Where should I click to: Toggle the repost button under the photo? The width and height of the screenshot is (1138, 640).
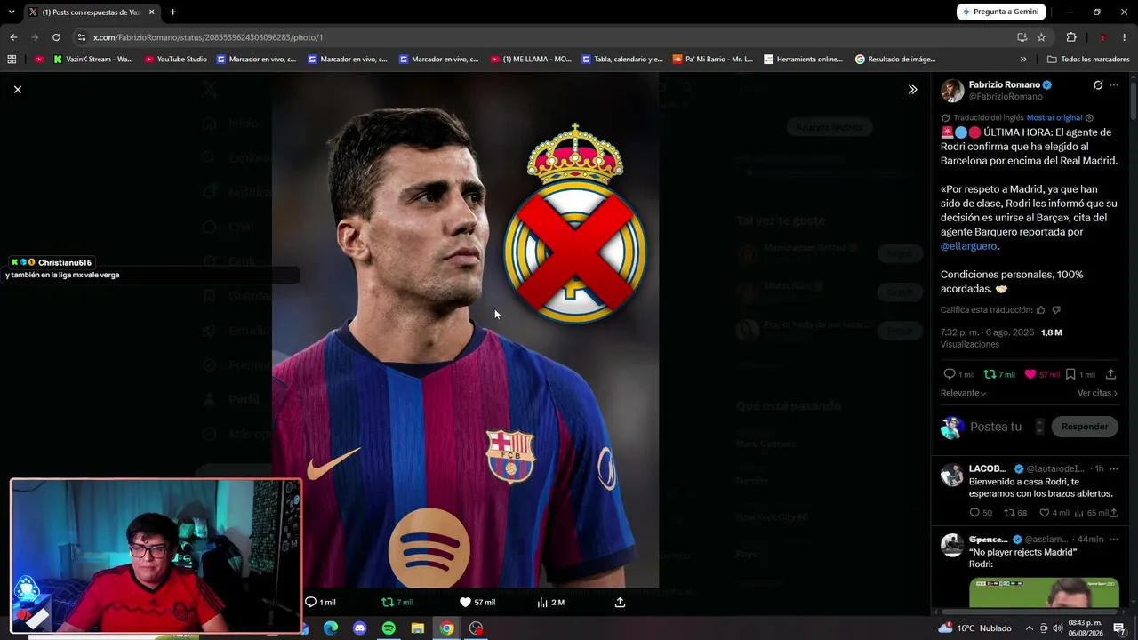click(x=387, y=602)
